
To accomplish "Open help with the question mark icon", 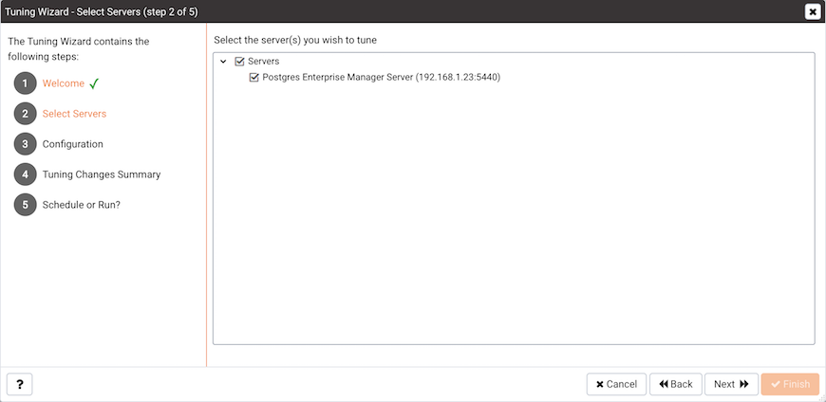I will (20, 385).
